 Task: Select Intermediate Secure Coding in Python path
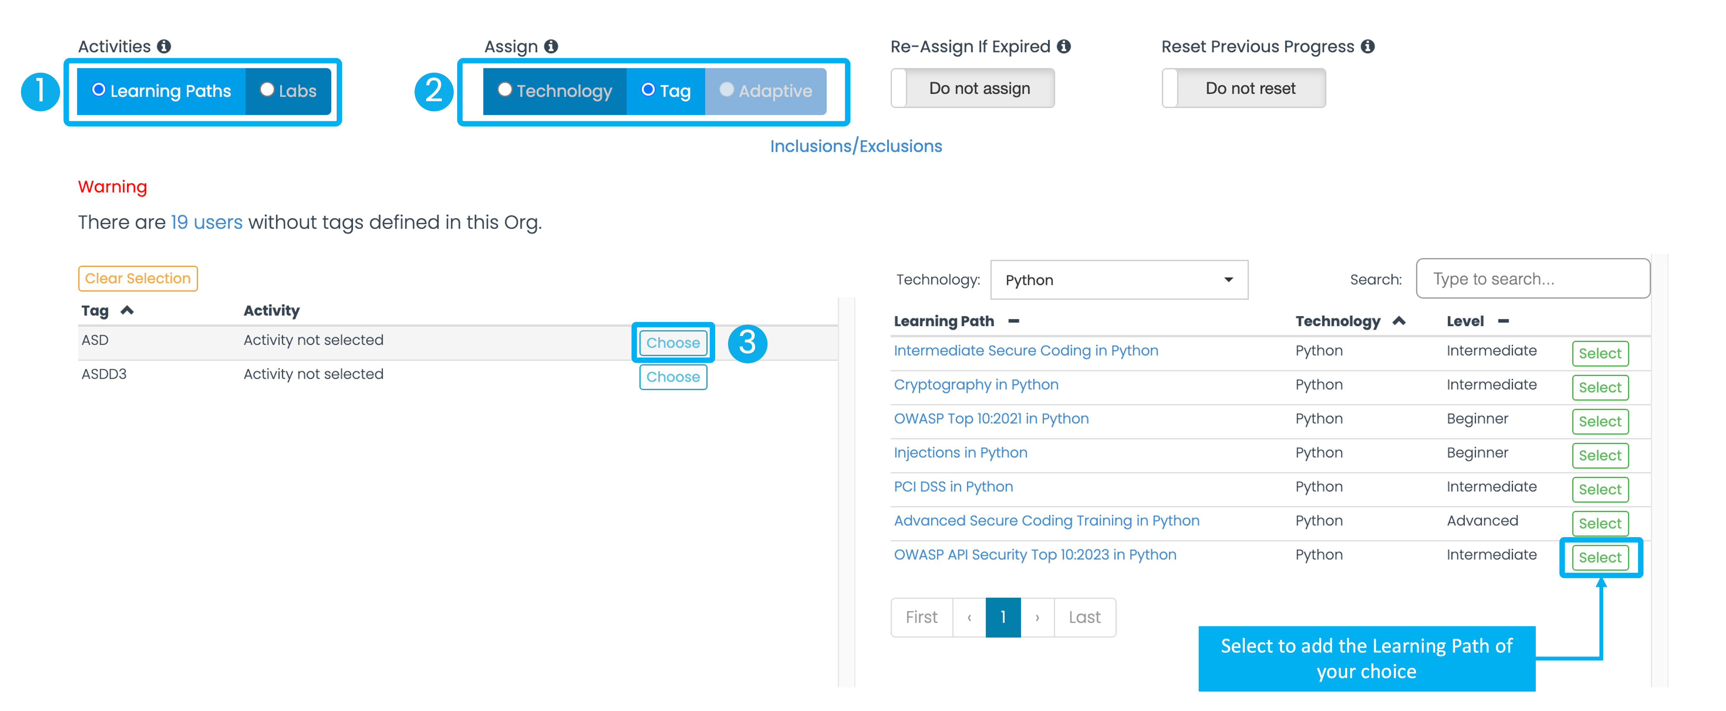[x=1600, y=353]
